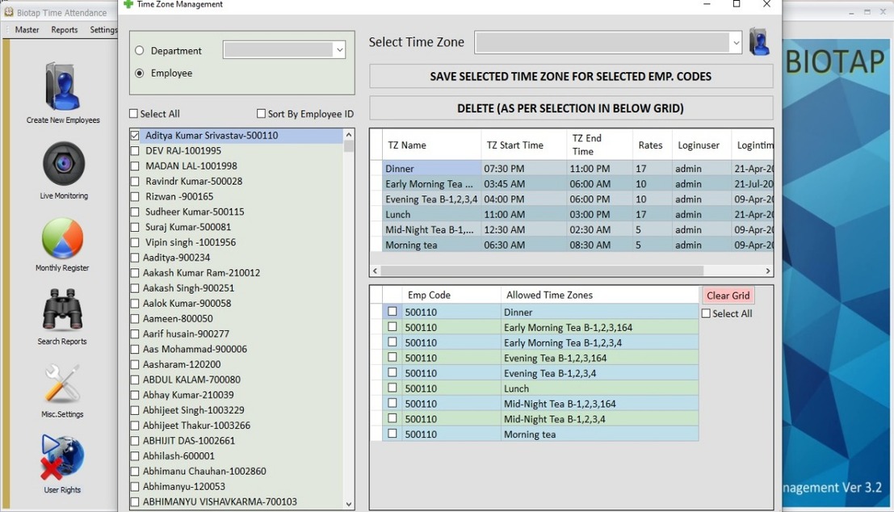Enable Sort By Employee ID checkbox
Viewport: 894px width, 512px height.
pyautogui.click(x=261, y=113)
